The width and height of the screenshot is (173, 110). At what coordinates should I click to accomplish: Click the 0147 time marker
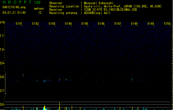tap(118, 24)
